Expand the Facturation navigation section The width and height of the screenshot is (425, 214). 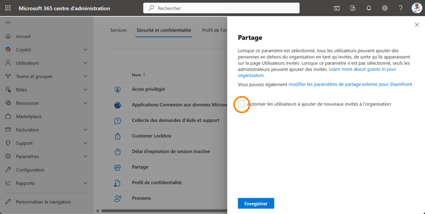pyautogui.click(x=85, y=130)
